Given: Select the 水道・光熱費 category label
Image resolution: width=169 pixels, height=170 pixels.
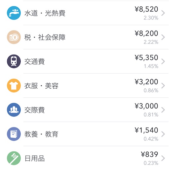Looking at the screenshot, I should [45, 13].
